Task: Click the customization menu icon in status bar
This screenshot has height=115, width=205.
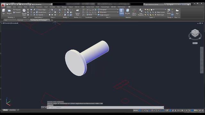Action: [202, 111]
